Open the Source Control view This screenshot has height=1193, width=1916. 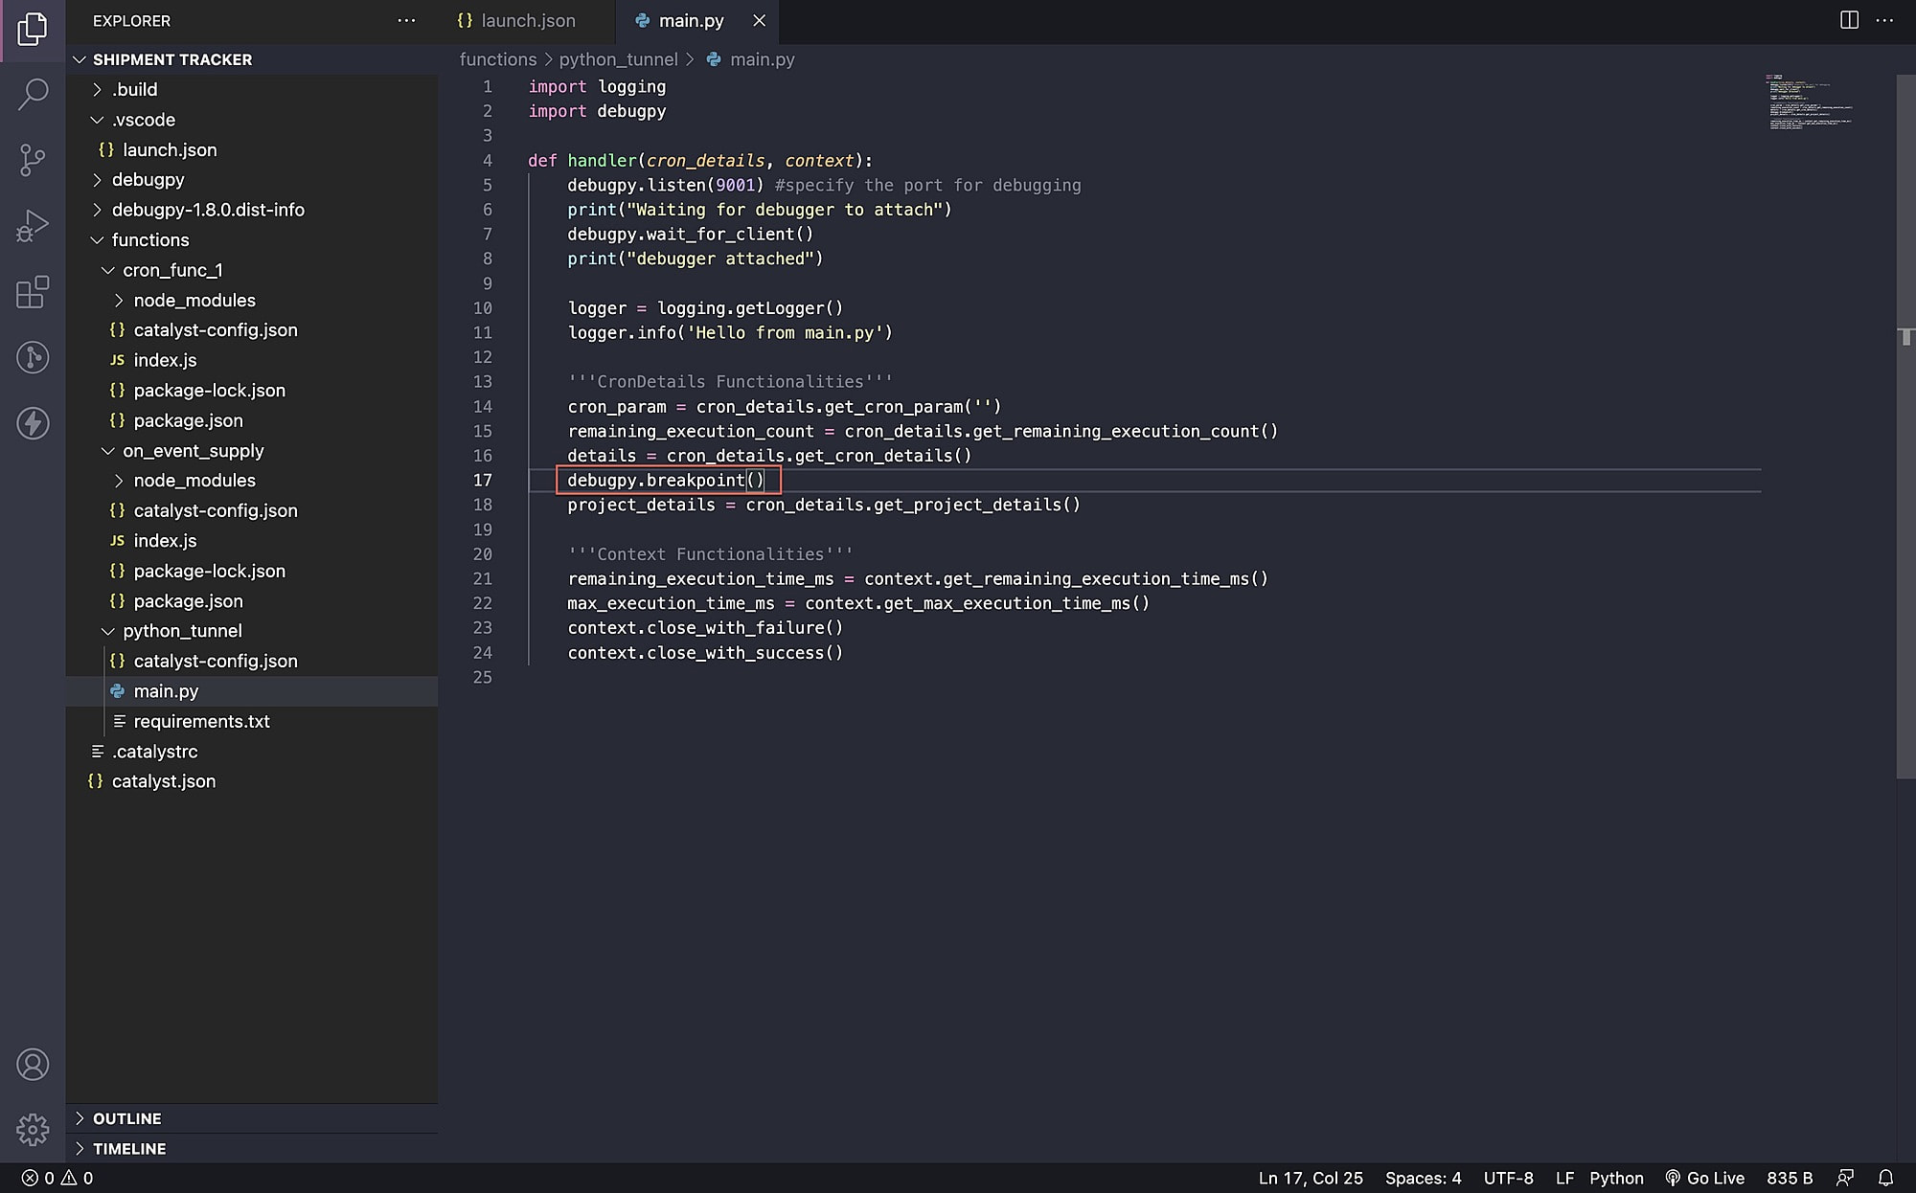pos(33,160)
